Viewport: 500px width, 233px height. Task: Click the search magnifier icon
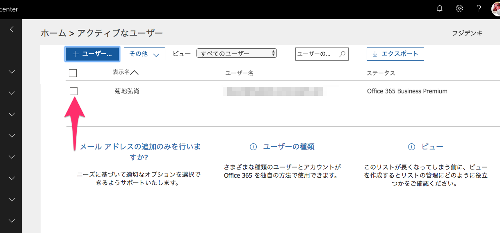[x=342, y=54]
